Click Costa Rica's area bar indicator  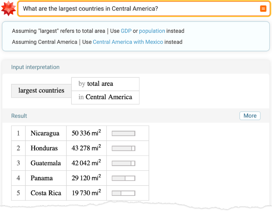pos(123,193)
